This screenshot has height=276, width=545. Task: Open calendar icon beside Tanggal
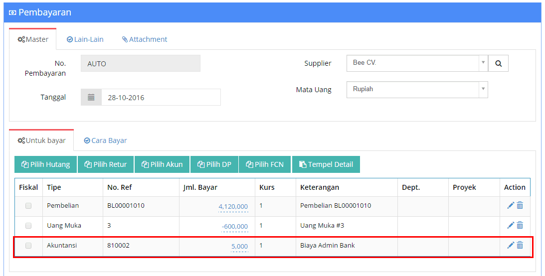[91, 97]
